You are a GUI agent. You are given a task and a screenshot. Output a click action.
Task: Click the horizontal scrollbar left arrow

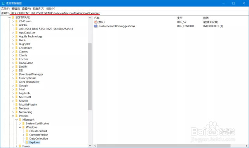tap(95, 146)
